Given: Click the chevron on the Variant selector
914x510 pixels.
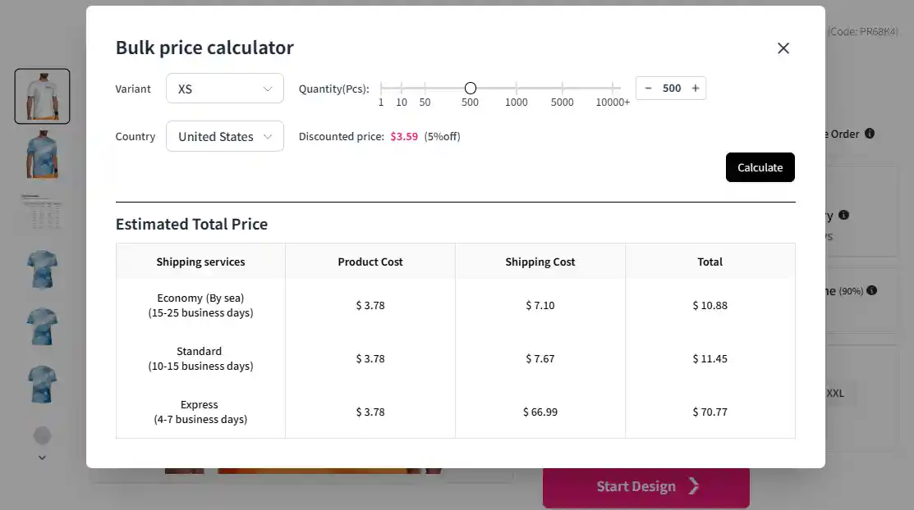Looking at the screenshot, I should coord(267,88).
